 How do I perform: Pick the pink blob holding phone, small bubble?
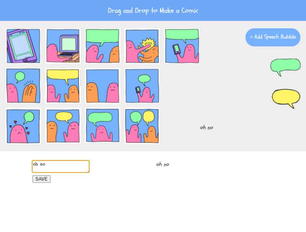tap(142, 86)
